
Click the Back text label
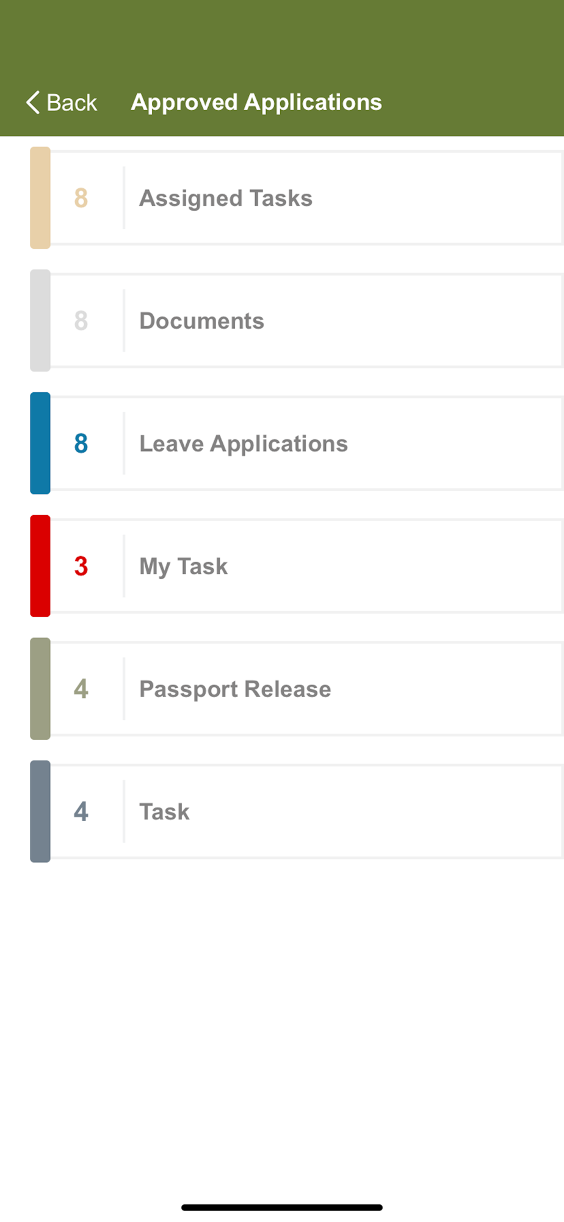tap(72, 103)
